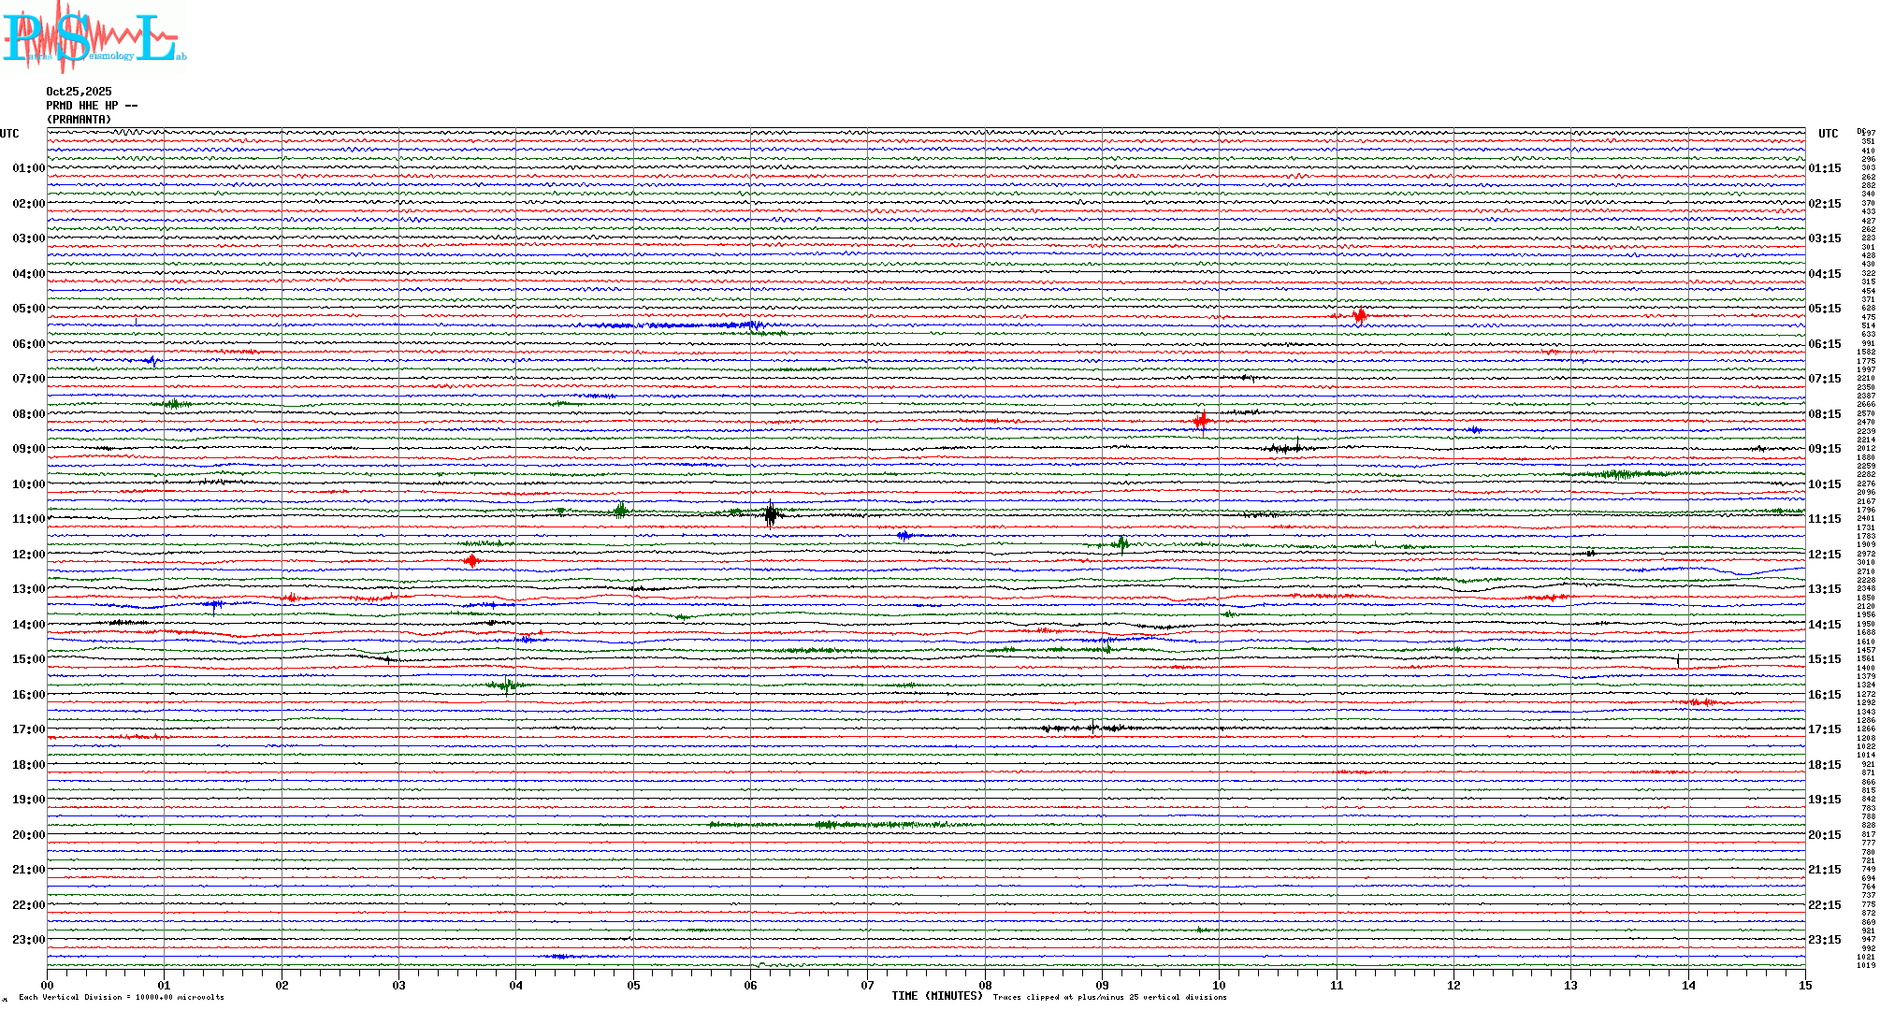Click the PSL Seismology Lab logo
Screen dimensions: 1880x1010
point(94,37)
